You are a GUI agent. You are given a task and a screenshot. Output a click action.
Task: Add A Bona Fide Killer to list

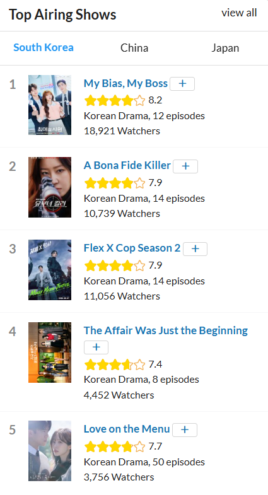pyautogui.click(x=185, y=166)
